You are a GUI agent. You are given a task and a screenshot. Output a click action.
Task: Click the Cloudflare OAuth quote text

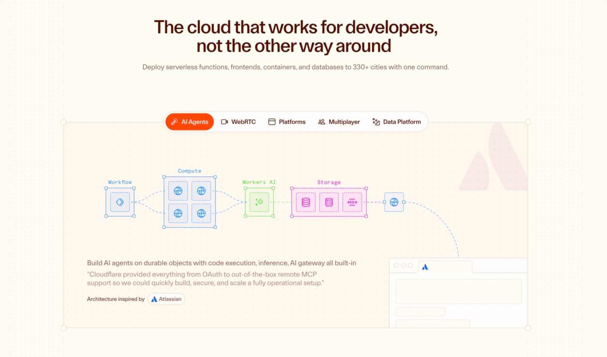pyautogui.click(x=206, y=279)
